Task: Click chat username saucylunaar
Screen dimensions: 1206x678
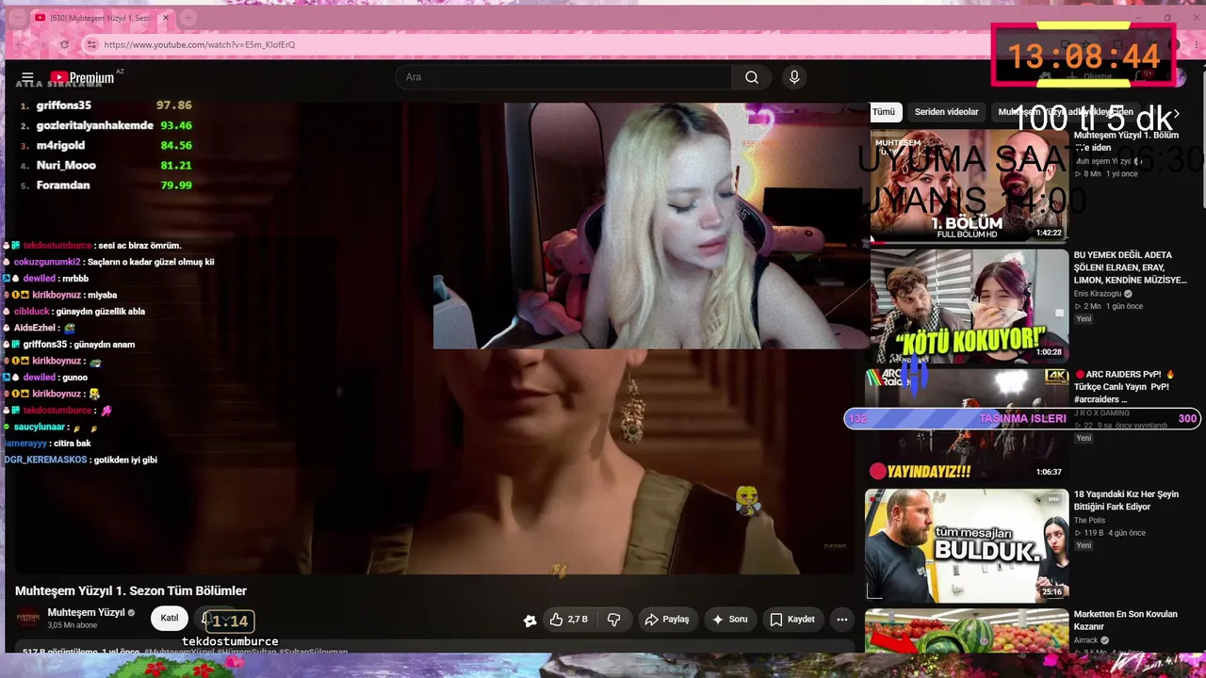Action: (x=41, y=427)
